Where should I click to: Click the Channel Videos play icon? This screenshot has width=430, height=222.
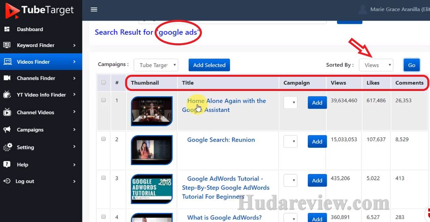click(7, 112)
